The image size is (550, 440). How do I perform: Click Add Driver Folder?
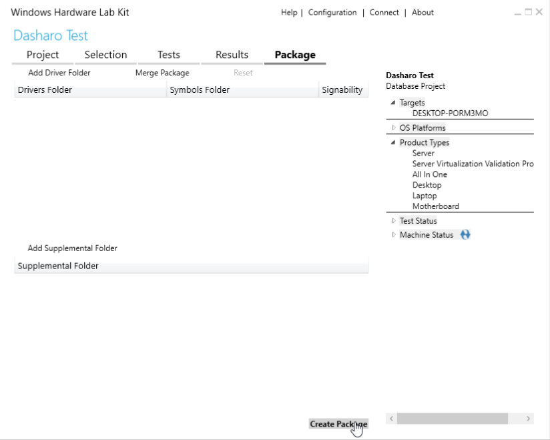coord(59,73)
